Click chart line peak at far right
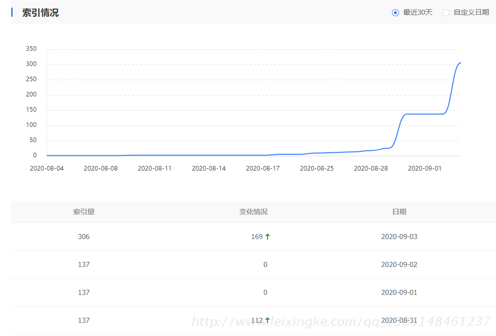 460,62
